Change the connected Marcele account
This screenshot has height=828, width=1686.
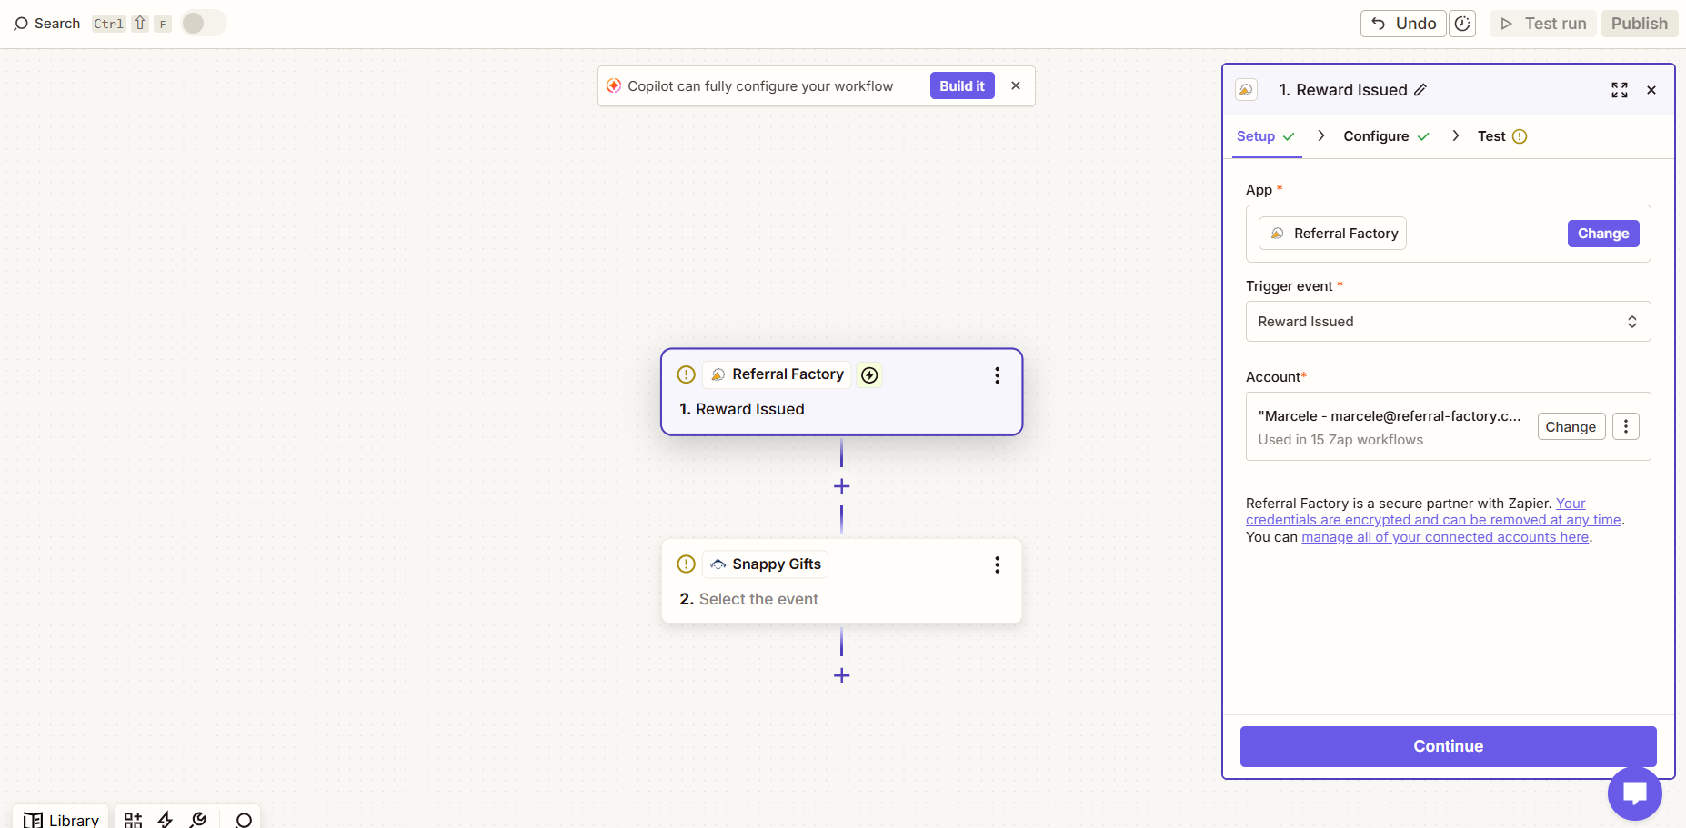pyautogui.click(x=1571, y=426)
